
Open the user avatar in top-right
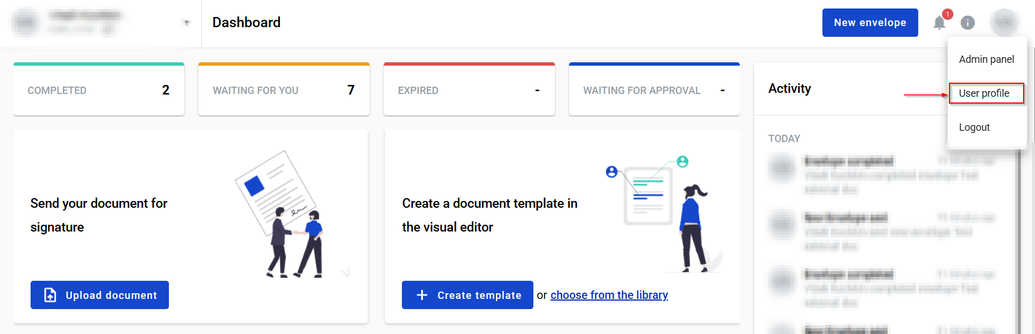point(1004,23)
